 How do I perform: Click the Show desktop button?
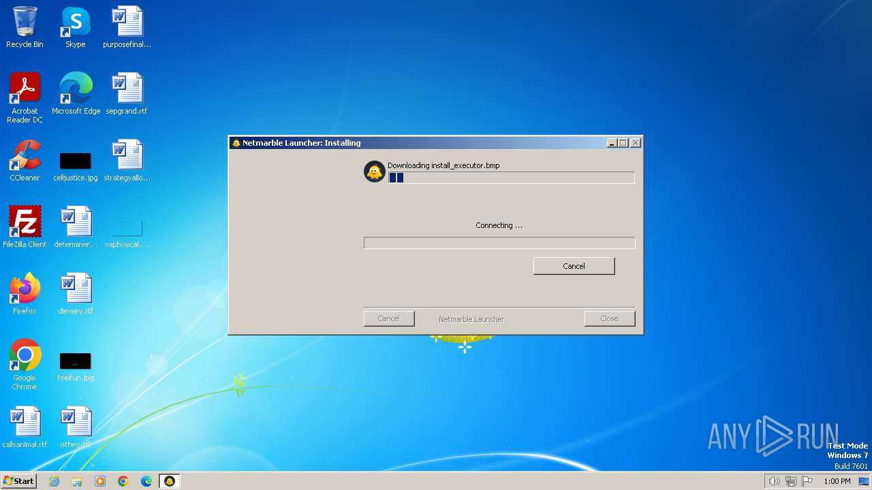point(865,481)
